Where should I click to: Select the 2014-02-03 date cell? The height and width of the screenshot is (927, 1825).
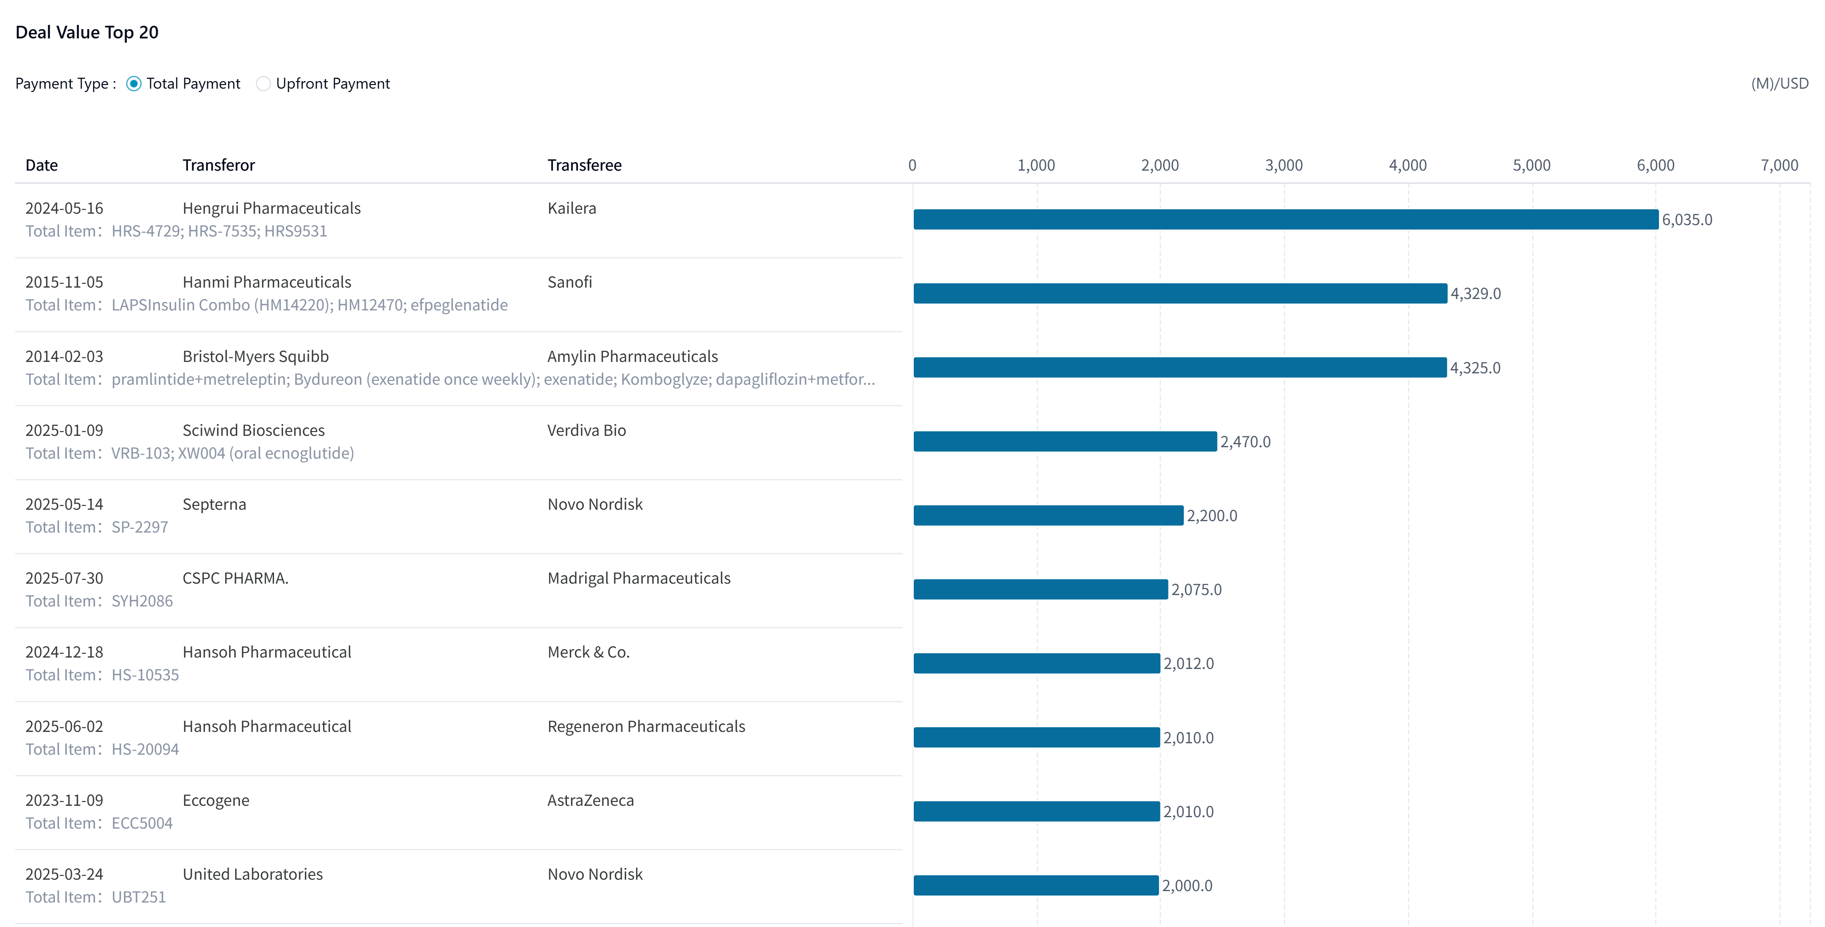65,356
